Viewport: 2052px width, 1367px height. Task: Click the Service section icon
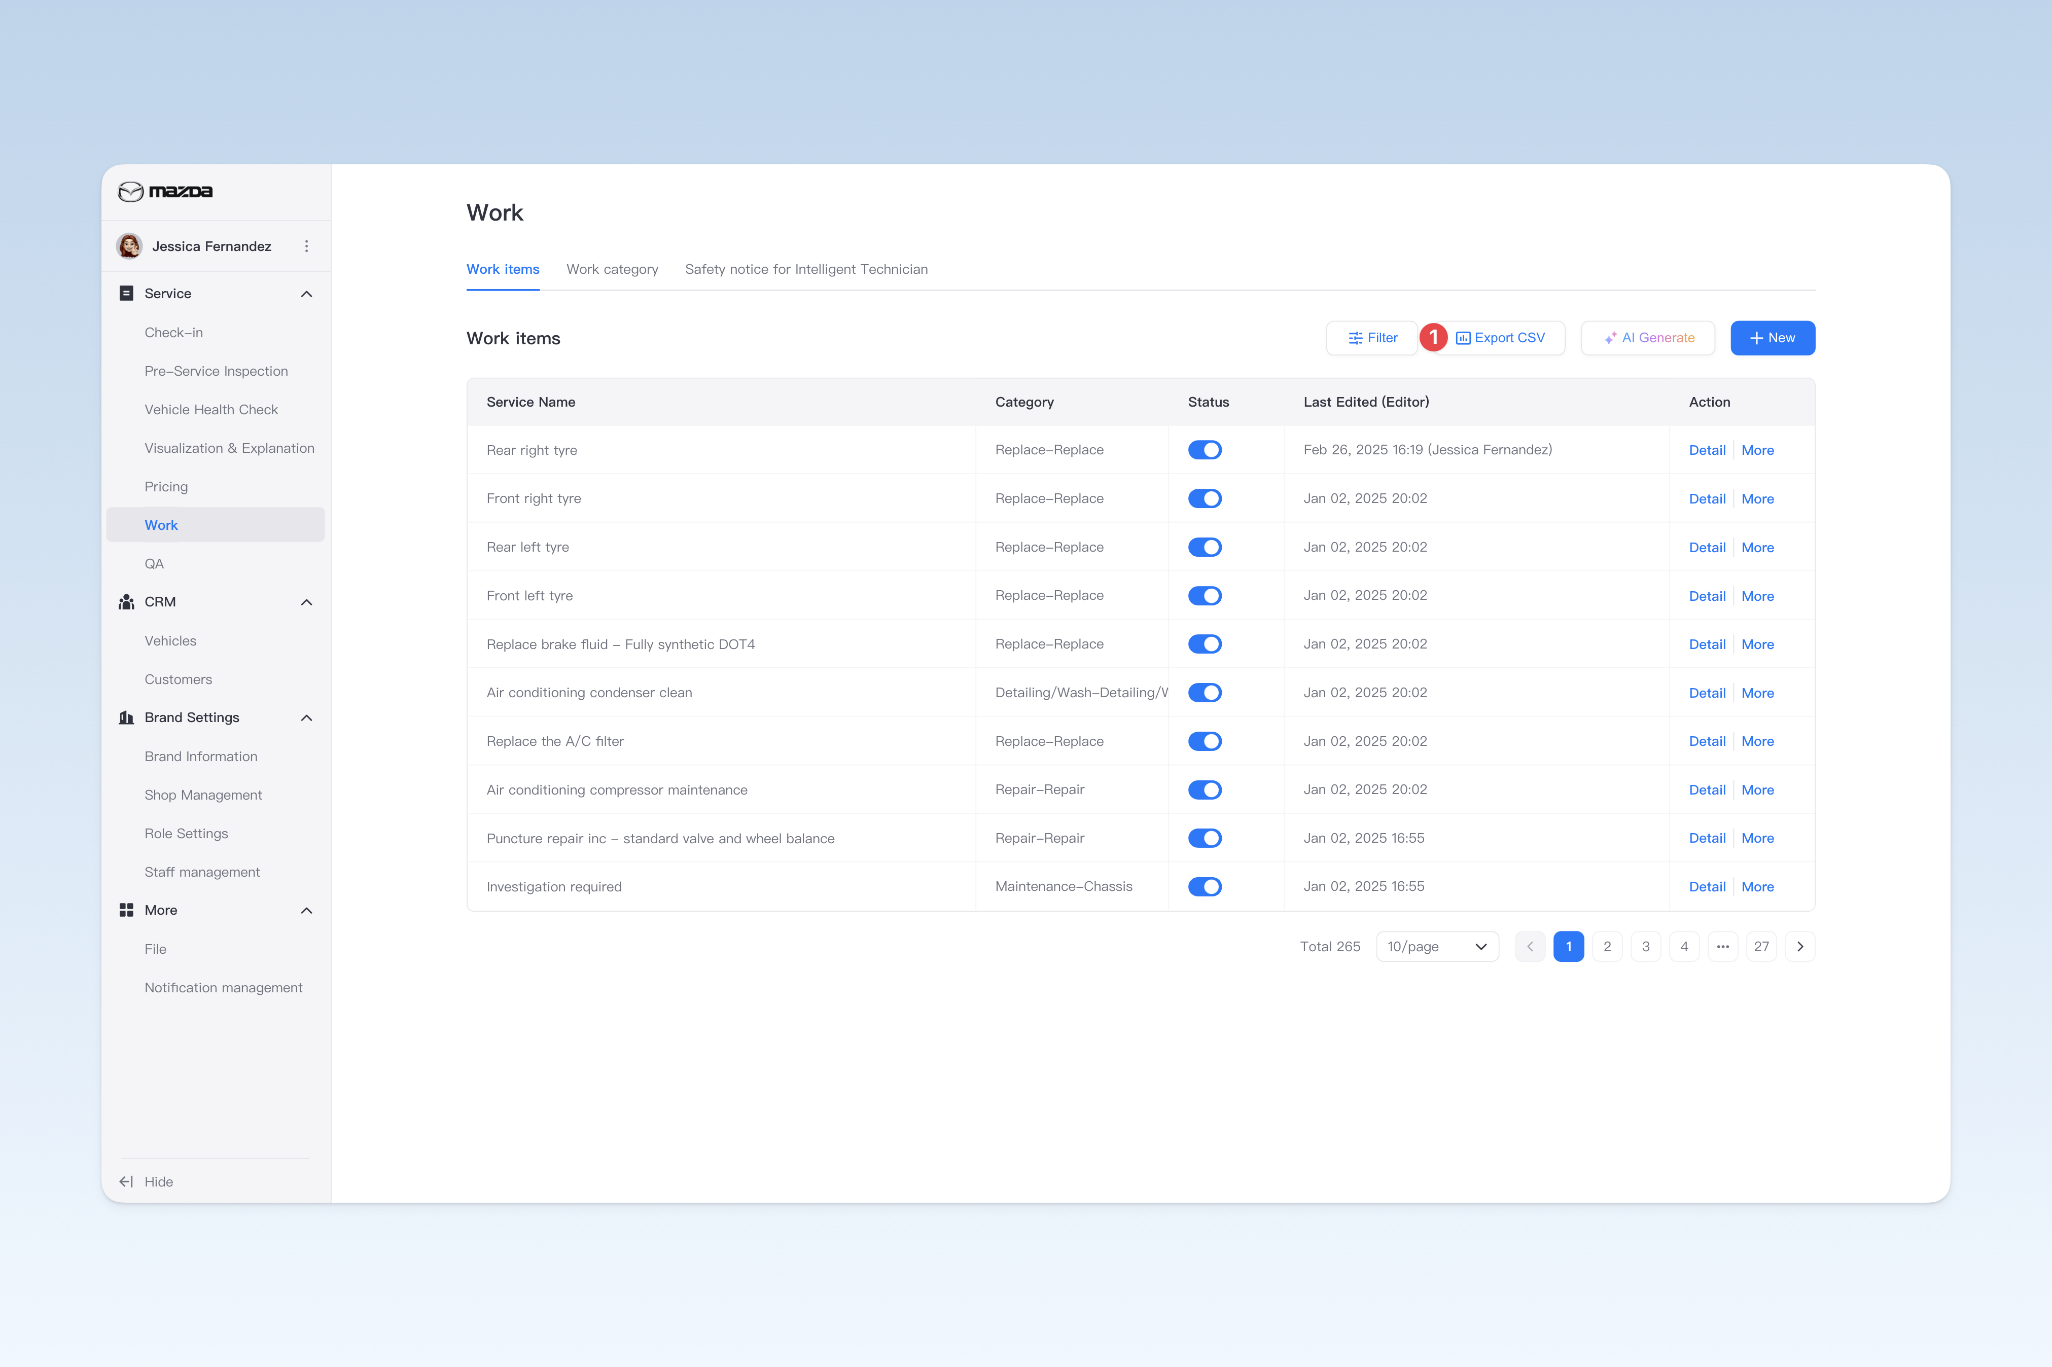pos(126,294)
